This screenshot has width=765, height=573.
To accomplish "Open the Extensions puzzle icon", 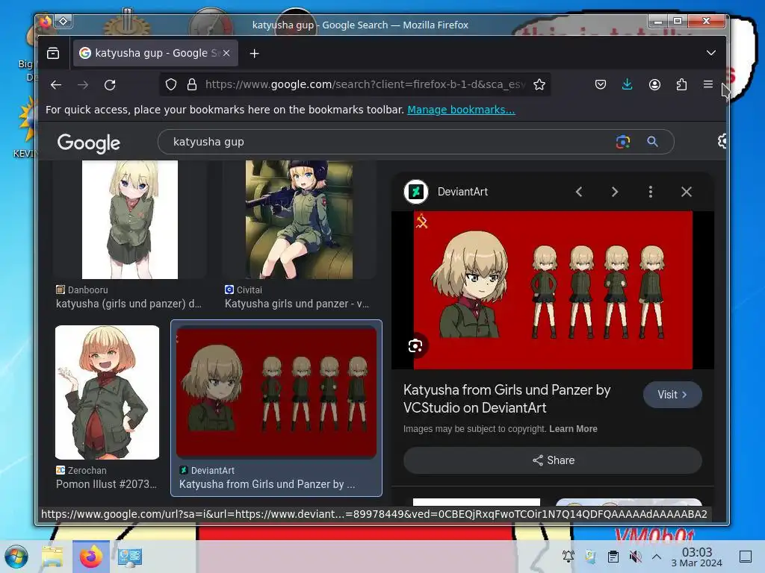I will click(681, 85).
